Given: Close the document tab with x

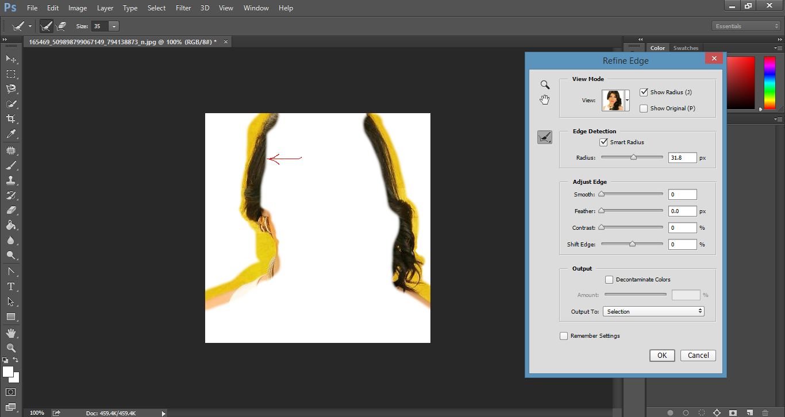Looking at the screenshot, I should pos(226,41).
